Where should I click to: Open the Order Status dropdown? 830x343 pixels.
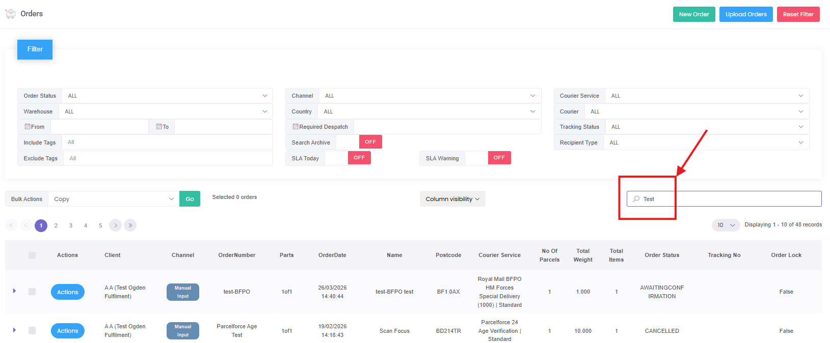[x=167, y=96]
